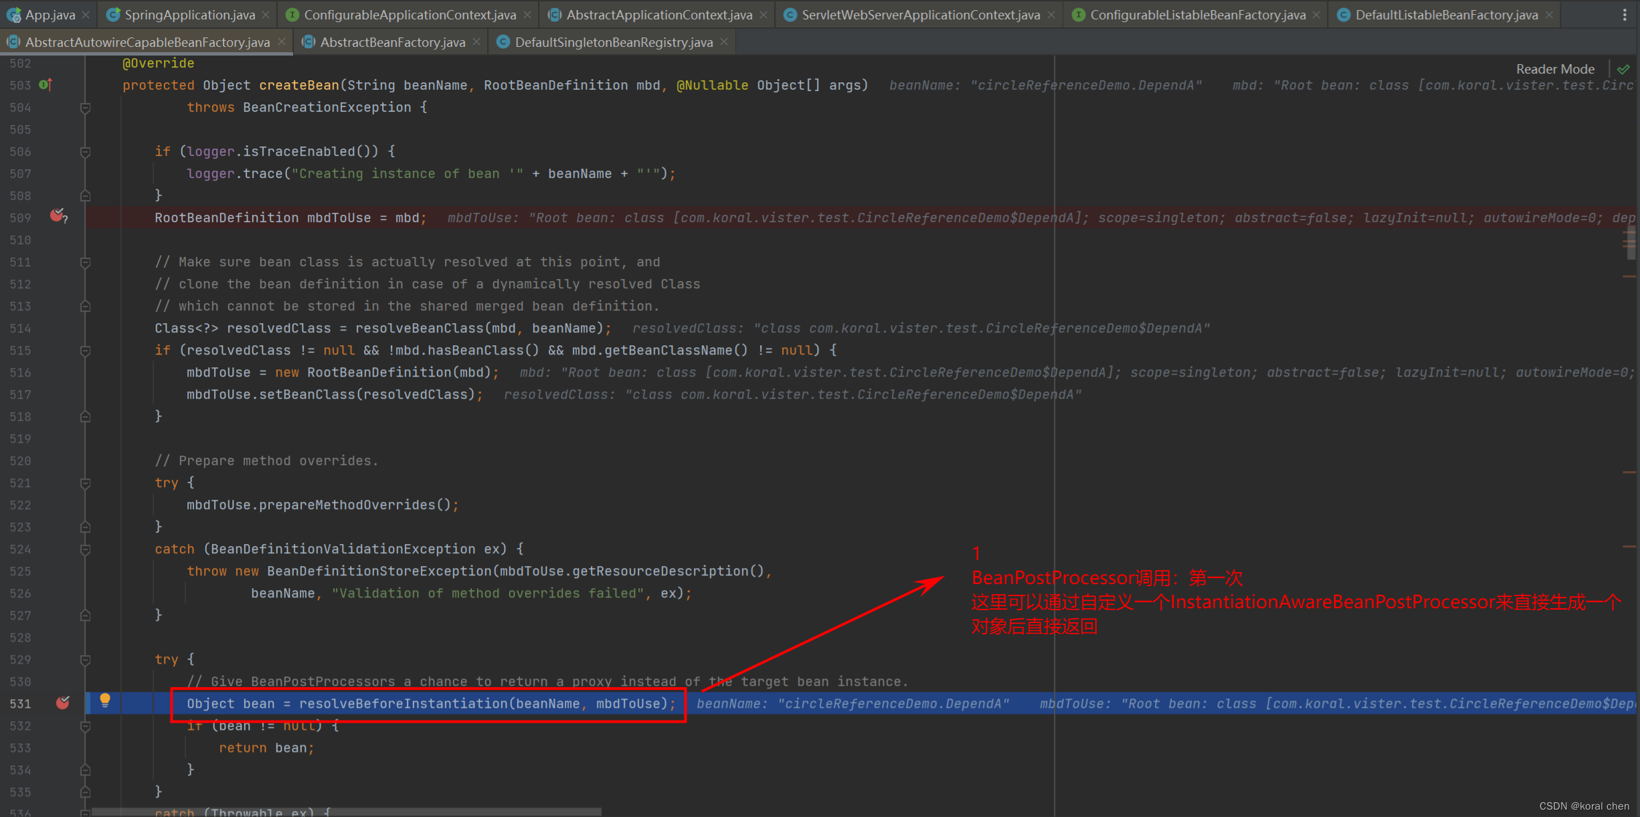1640x817 pixels.
Task: Click the @Nullable annotation in createBean signature
Action: (x=713, y=85)
